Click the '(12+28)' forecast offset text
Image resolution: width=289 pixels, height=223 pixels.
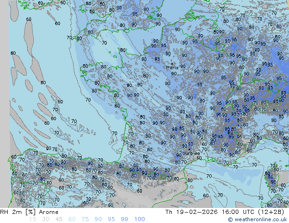coord(271,212)
